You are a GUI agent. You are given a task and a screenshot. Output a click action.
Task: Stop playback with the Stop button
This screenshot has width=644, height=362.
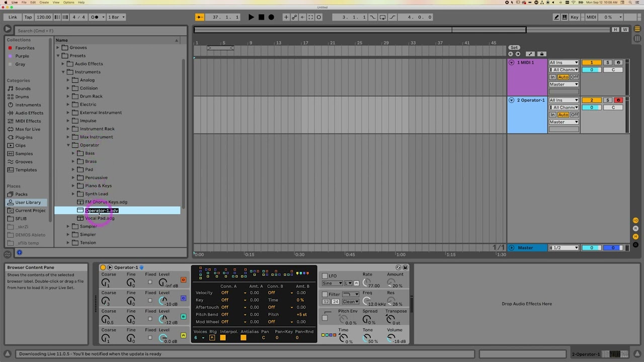point(261,17)
